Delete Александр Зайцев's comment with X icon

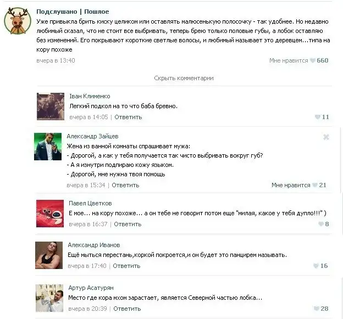pyautogui.click(x=326, y=137)
